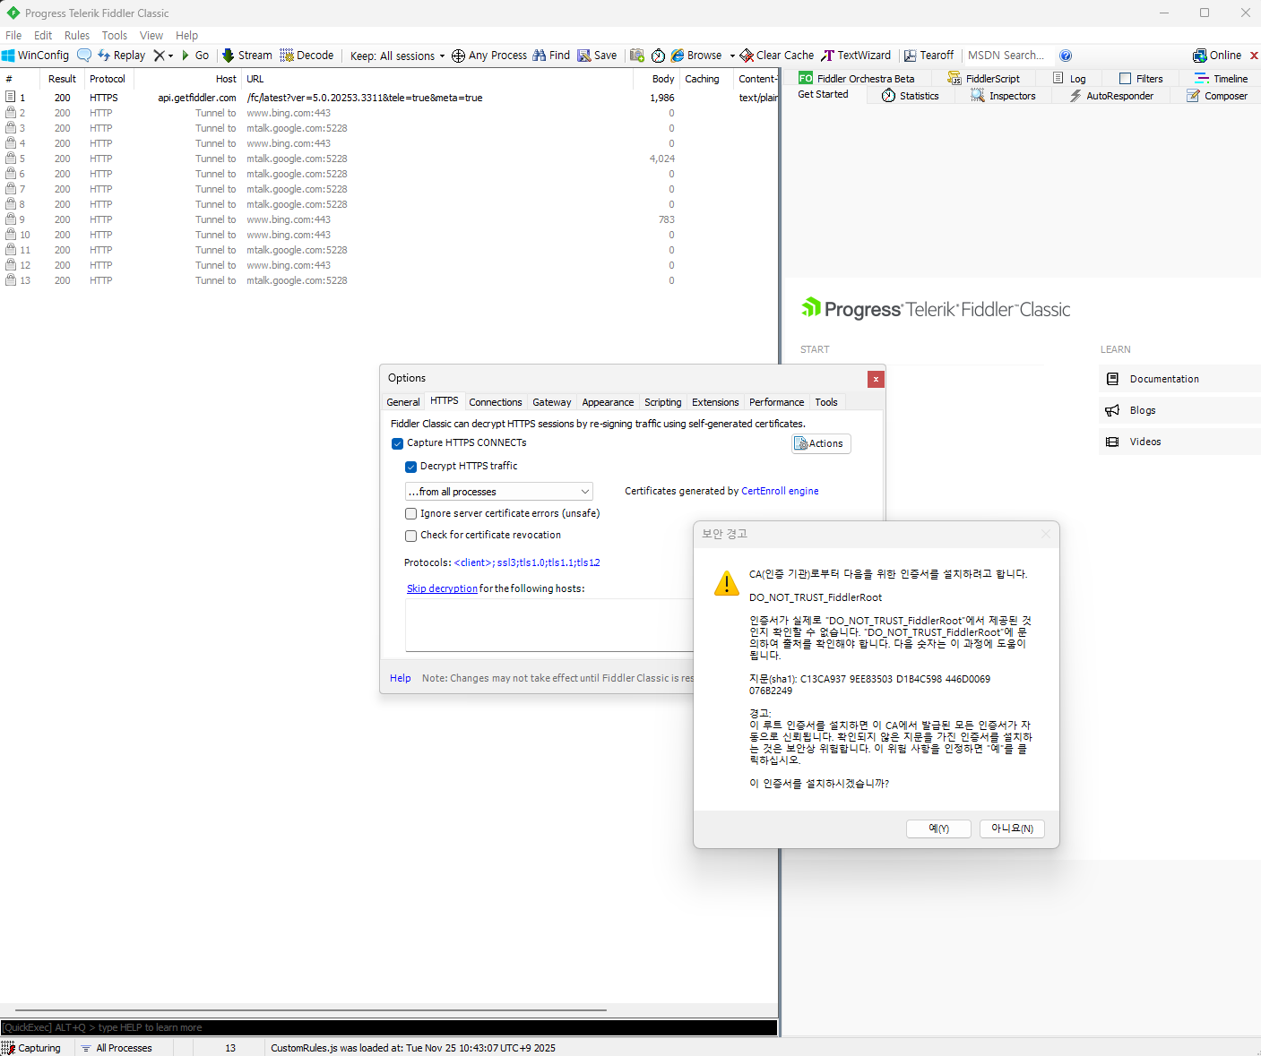Screen dimensions: 1261x1056
Task: Click the camera screenshot icon
Action: click(637, 56)
